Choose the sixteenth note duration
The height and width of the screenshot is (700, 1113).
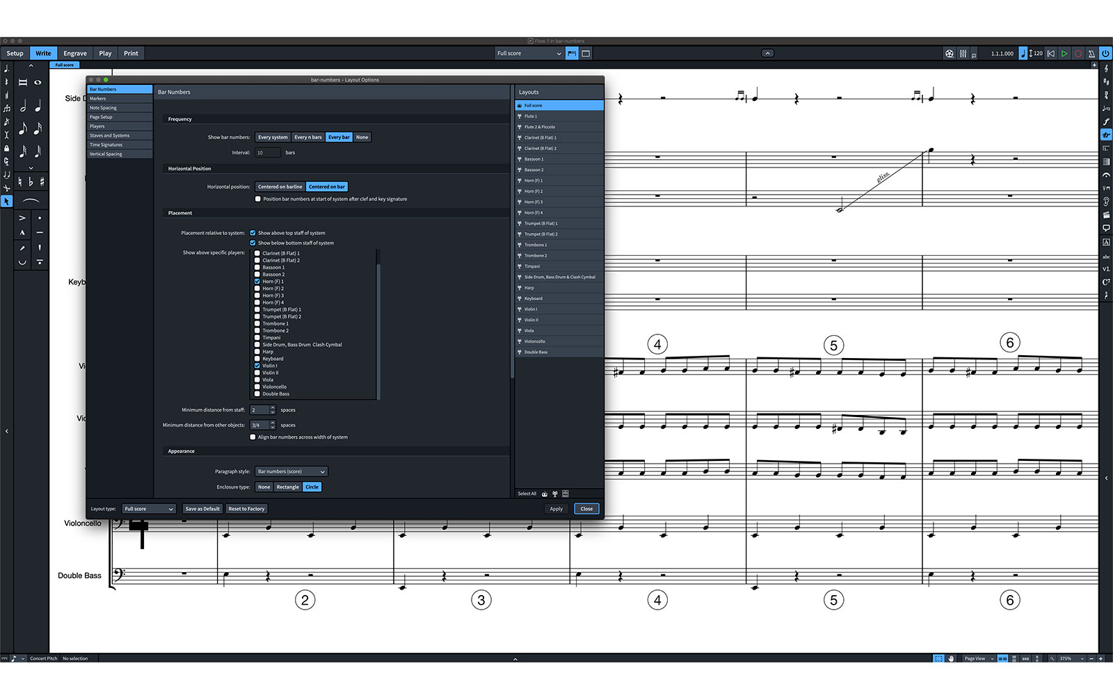[38, 129]
